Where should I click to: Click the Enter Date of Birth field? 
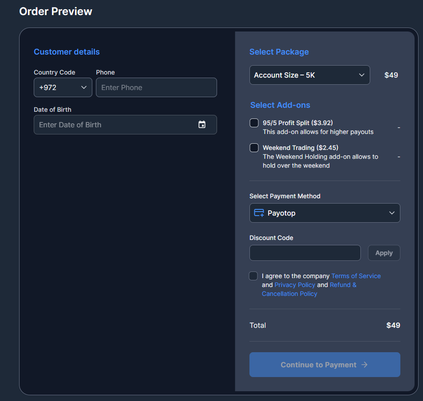point(115,125)
